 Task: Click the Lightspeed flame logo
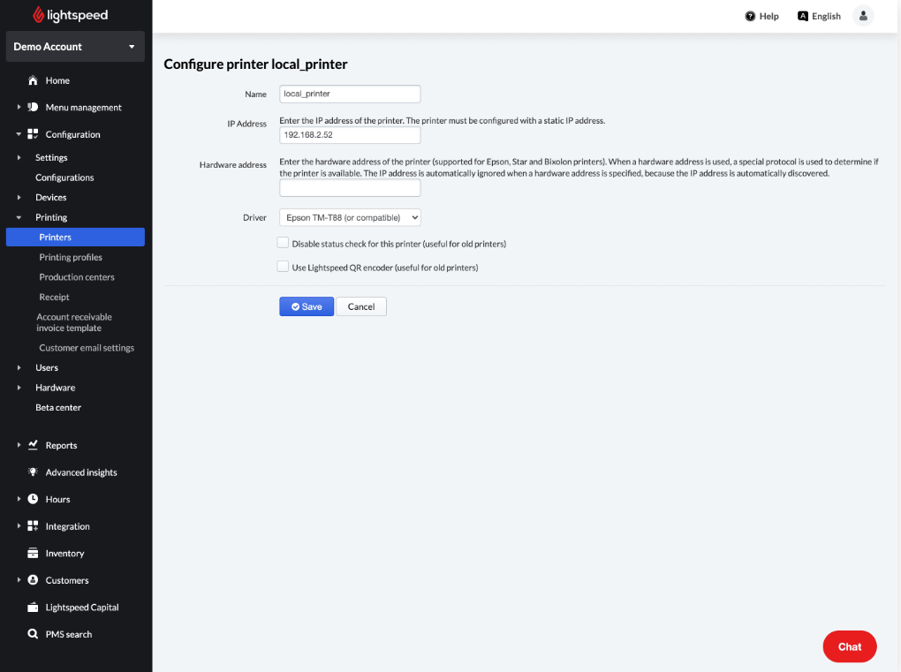click(39, 15)
